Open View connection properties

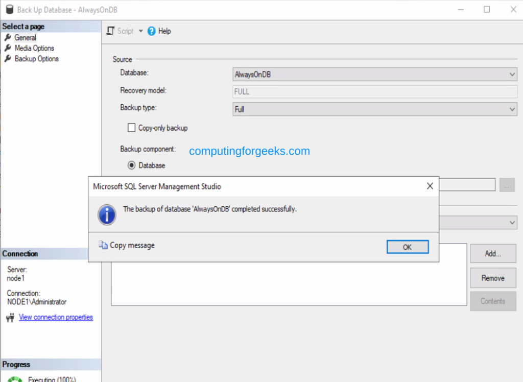56,317
